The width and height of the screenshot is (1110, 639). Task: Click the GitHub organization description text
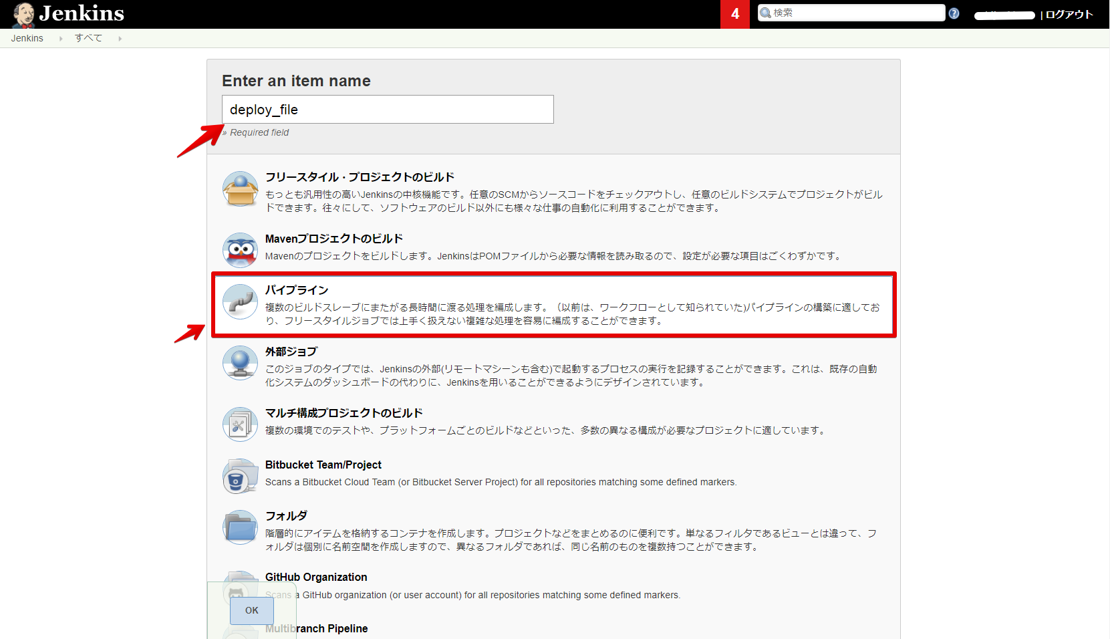(473, 595)
